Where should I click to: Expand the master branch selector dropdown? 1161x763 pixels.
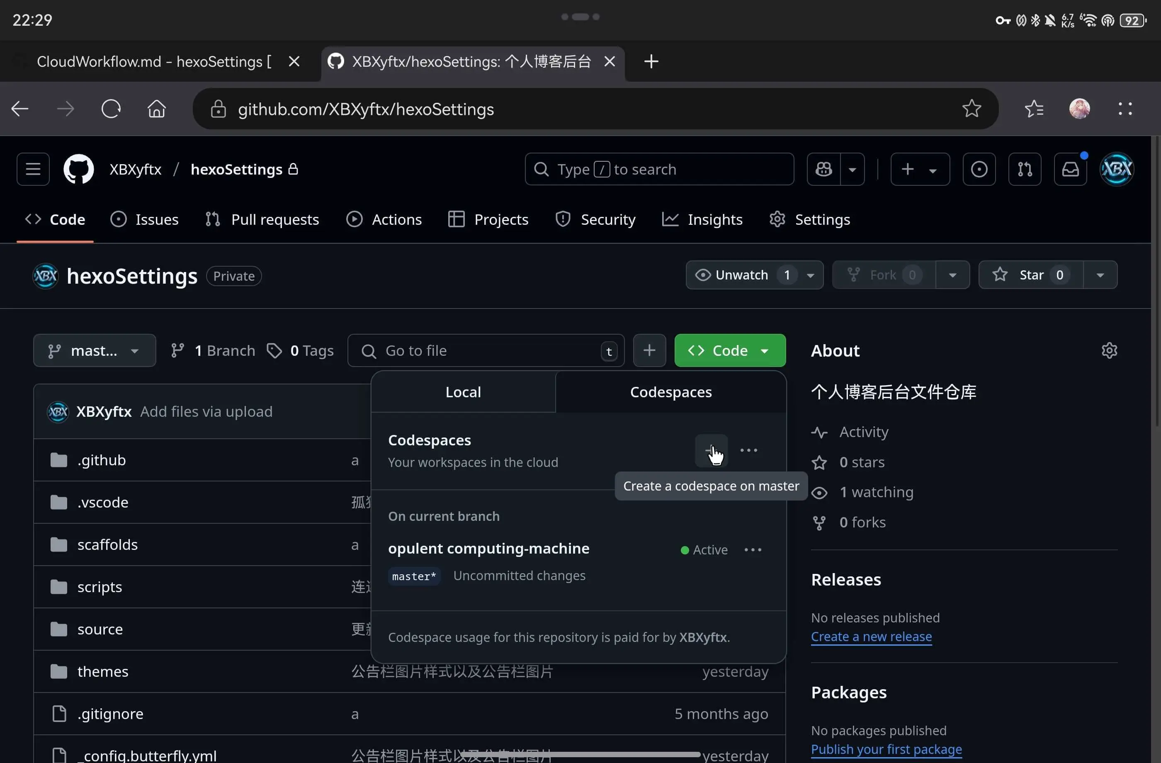click(94, 350)
